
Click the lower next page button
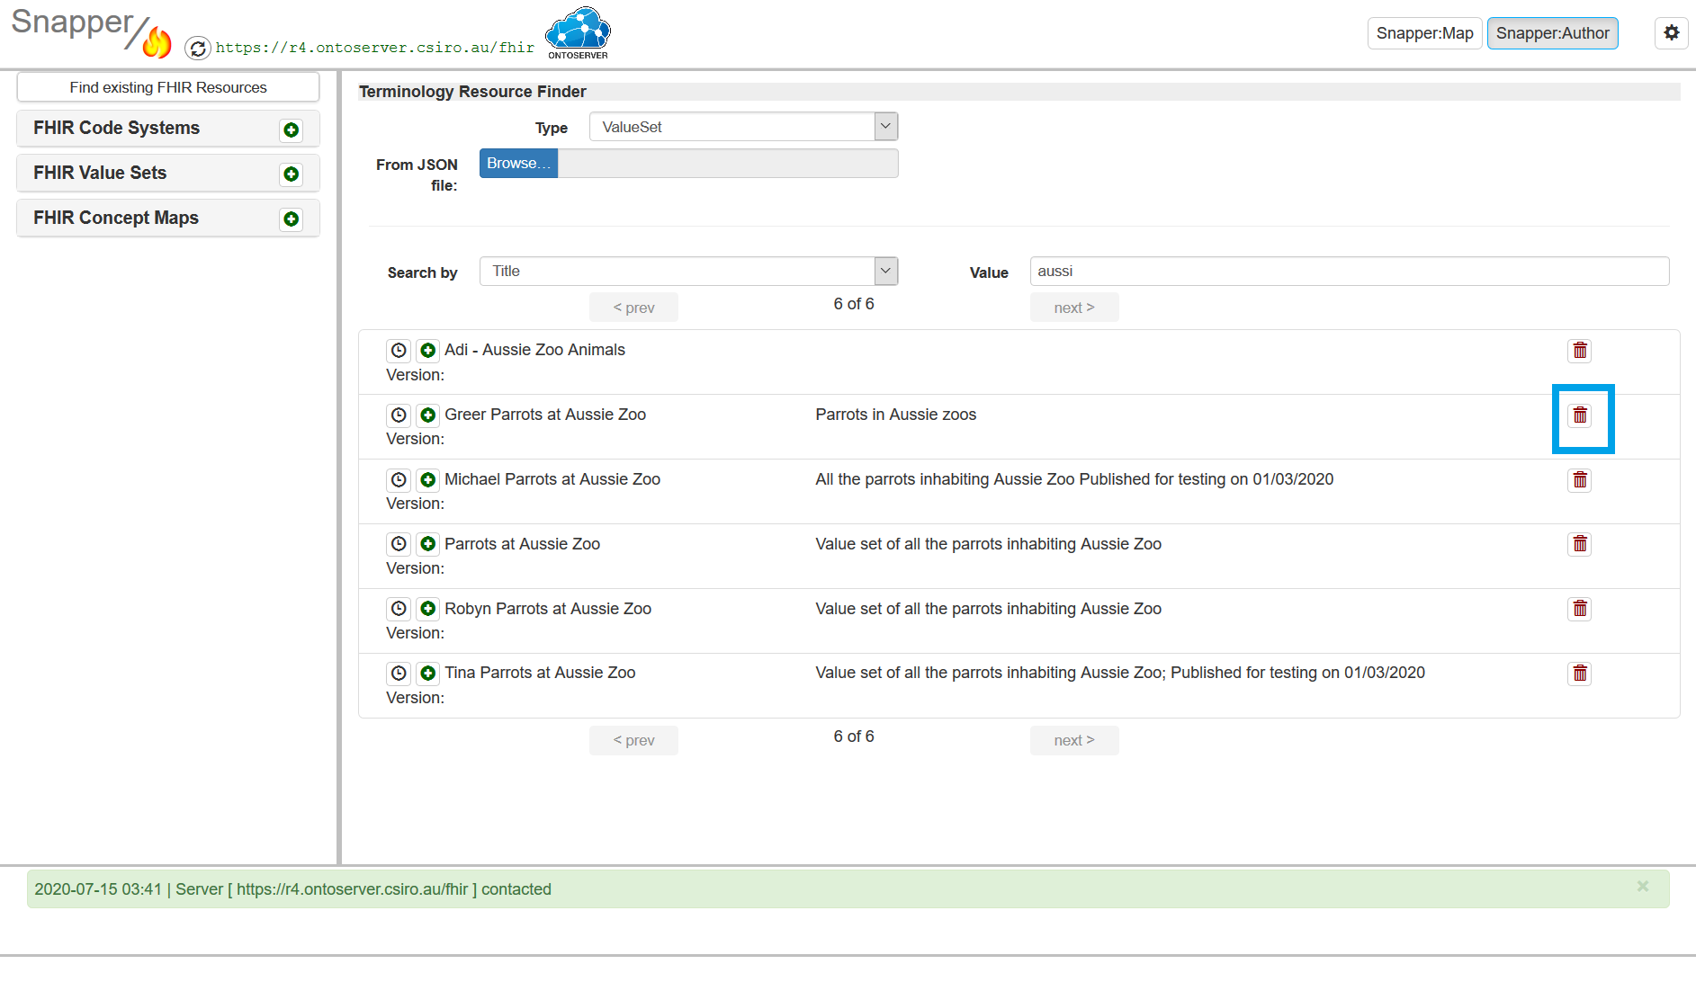click(1074, 740)
